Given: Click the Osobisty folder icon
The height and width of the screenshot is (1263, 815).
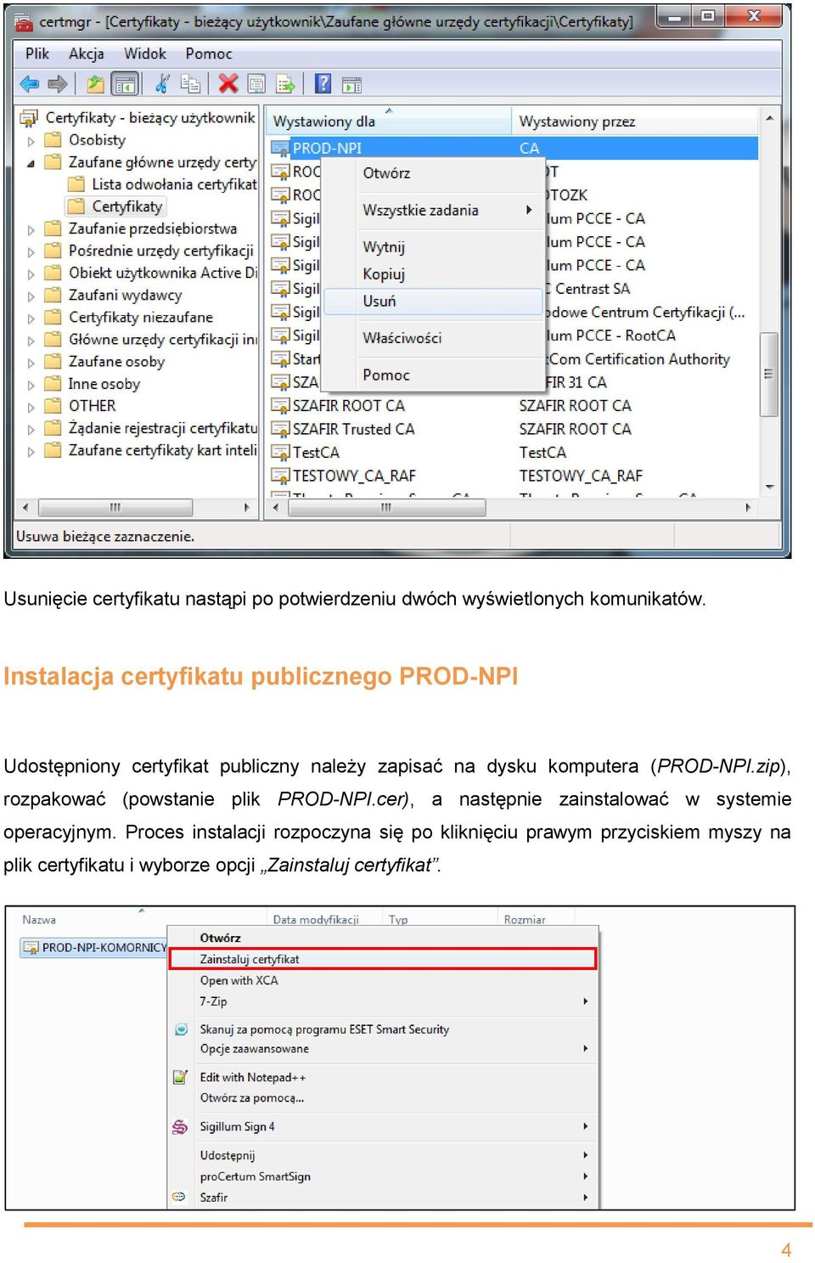Looking at the screenshot, I should click(53, 139).
